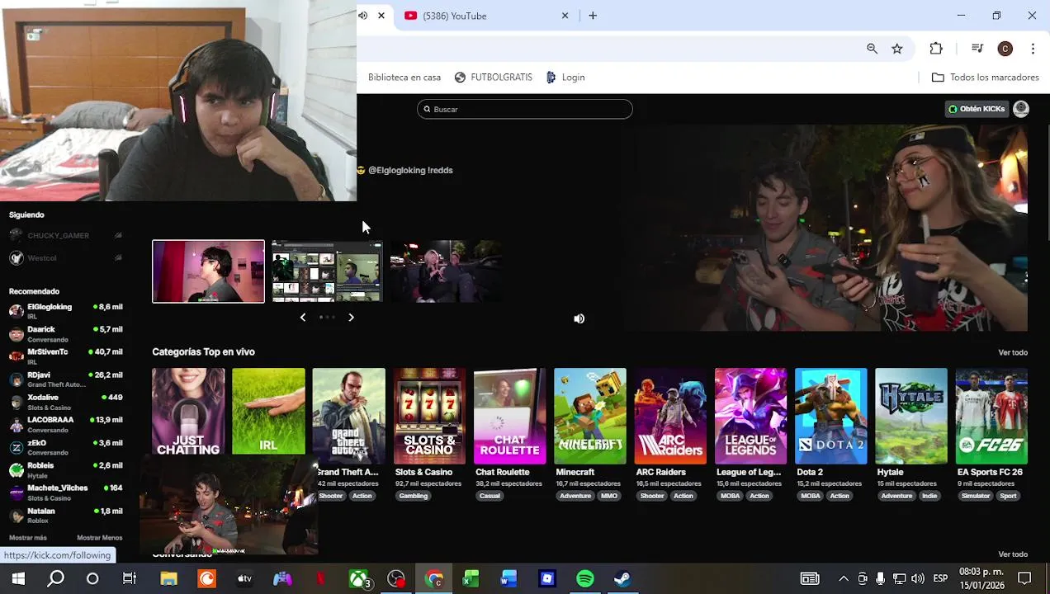Open the Just Chatting category card
Viewport: 1050px width, 594px height.
pos(188,412)
